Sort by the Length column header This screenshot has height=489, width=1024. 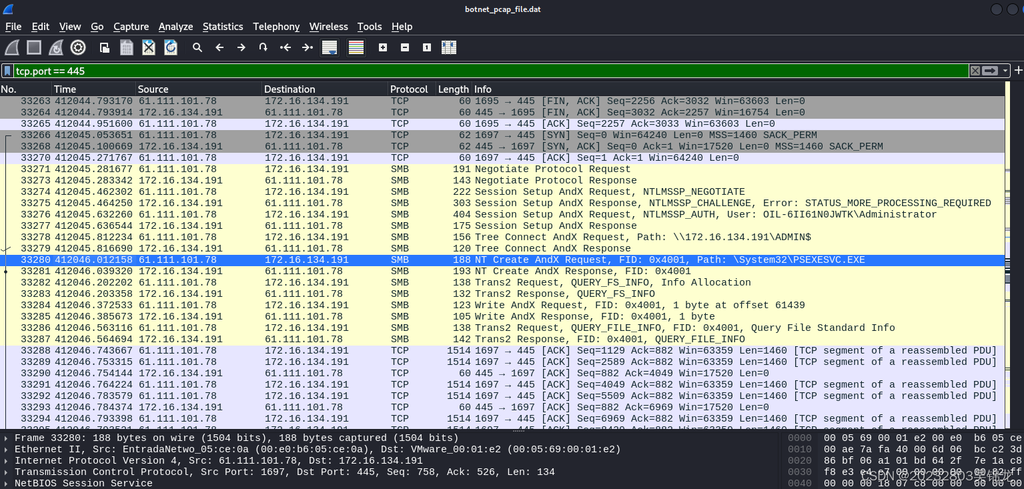pyautogui.click(x=454, y=89)
